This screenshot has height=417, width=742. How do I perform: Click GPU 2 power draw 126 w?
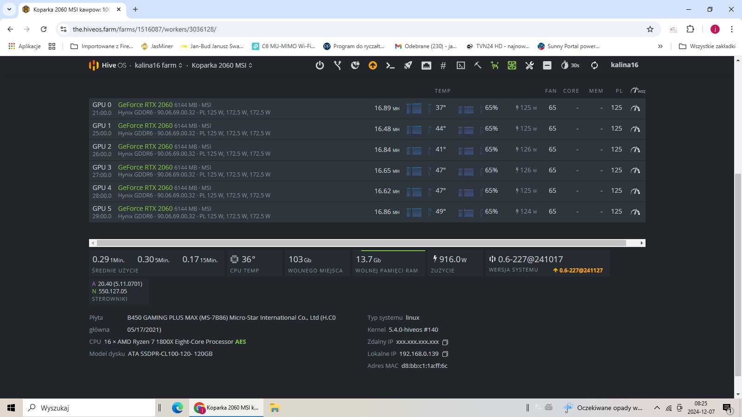[526, 149]
